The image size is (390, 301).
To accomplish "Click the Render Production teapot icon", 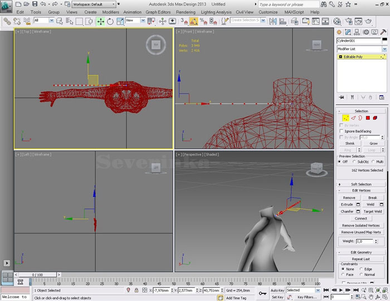I will coord(368,21).
